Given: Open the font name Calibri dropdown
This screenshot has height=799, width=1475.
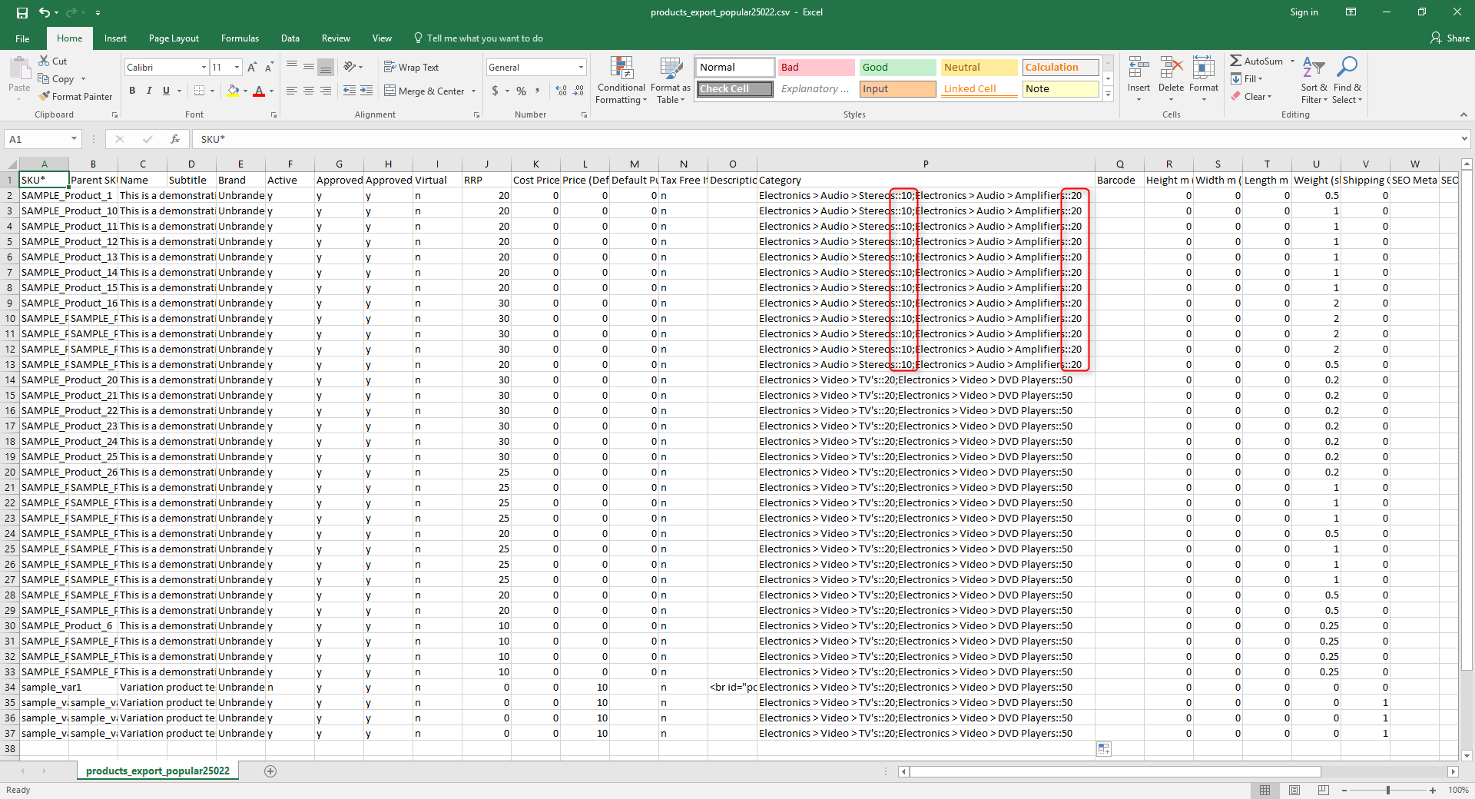Looking at the screenshot, I should coord(204,68).
